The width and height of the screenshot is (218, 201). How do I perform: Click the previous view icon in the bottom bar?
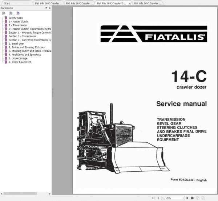coord(198,198)
